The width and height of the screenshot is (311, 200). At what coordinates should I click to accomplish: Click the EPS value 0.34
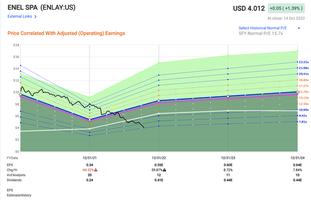tap(89, 165)
